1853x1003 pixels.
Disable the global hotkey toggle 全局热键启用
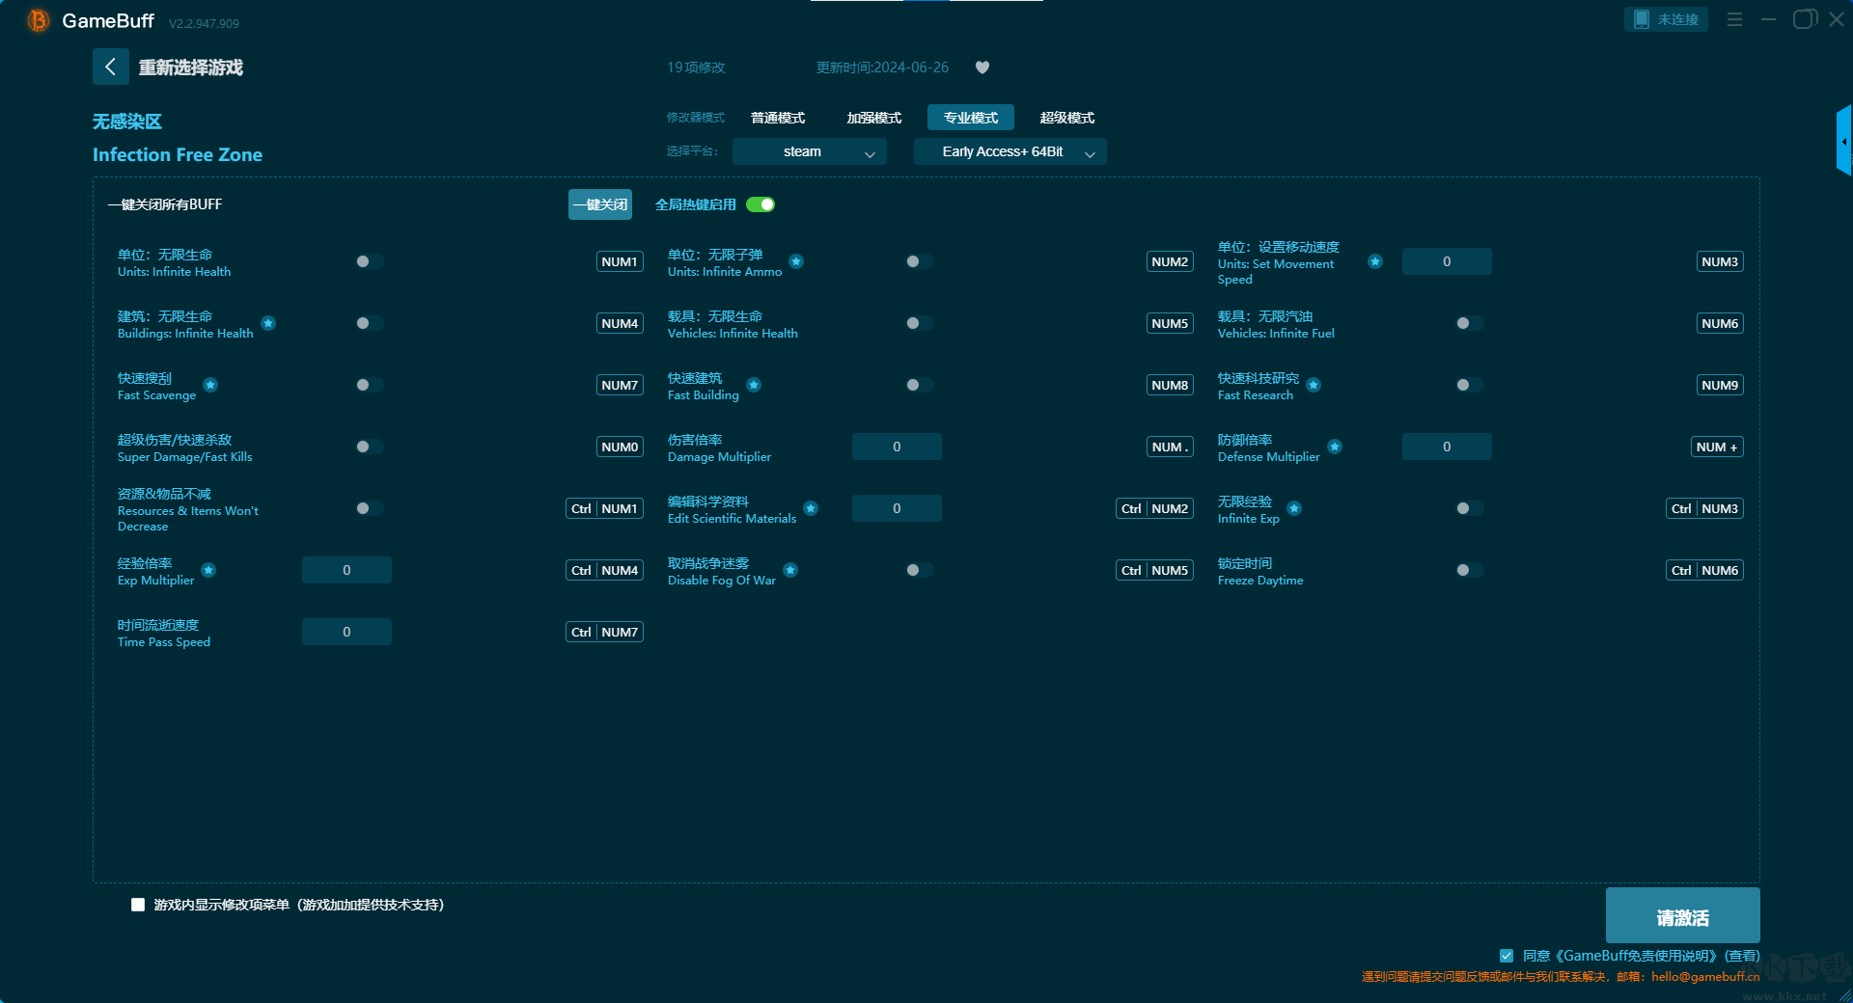(x=761, y=204)
